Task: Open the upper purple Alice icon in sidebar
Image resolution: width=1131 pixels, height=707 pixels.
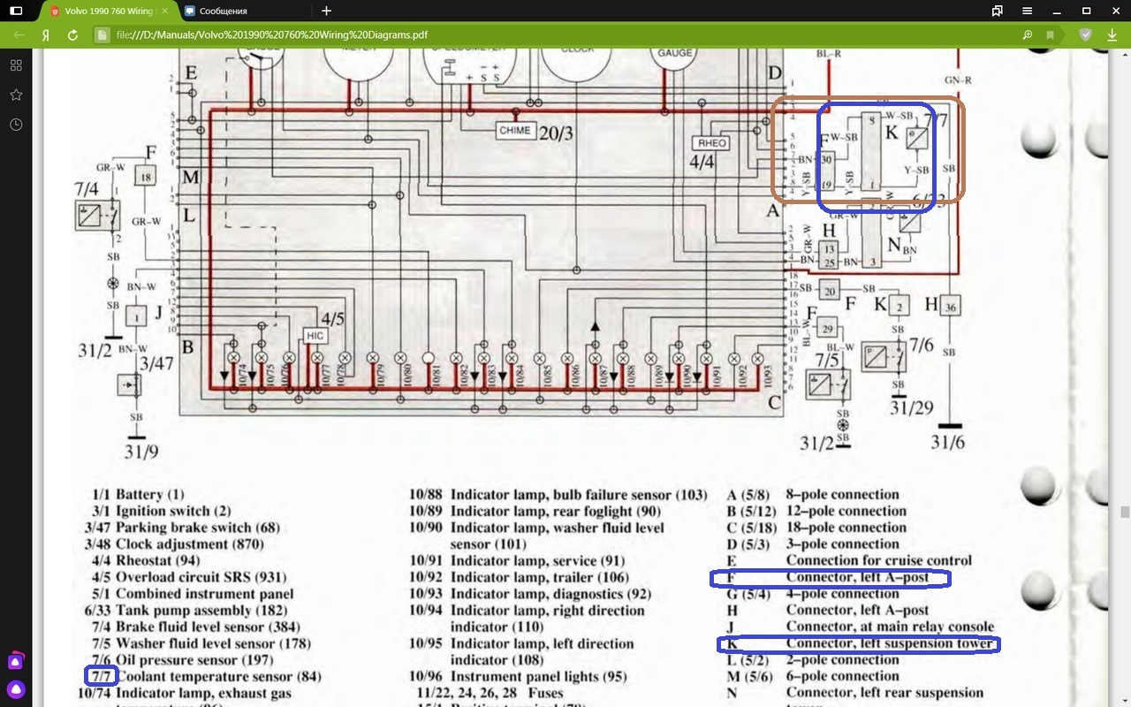Action: [16, 661]
